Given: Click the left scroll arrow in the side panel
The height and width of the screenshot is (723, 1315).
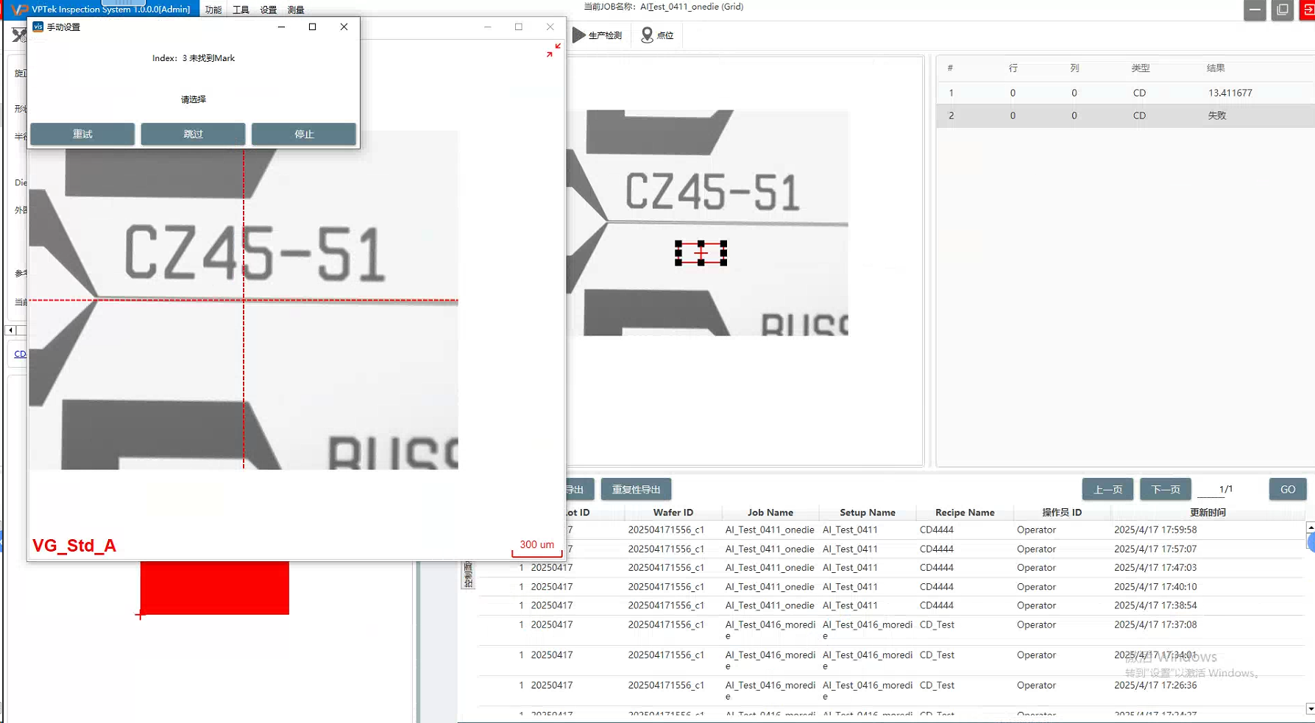Looking at the screenshot, I should point(10,330).
